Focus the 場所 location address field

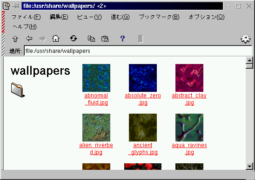coord(138,51)
